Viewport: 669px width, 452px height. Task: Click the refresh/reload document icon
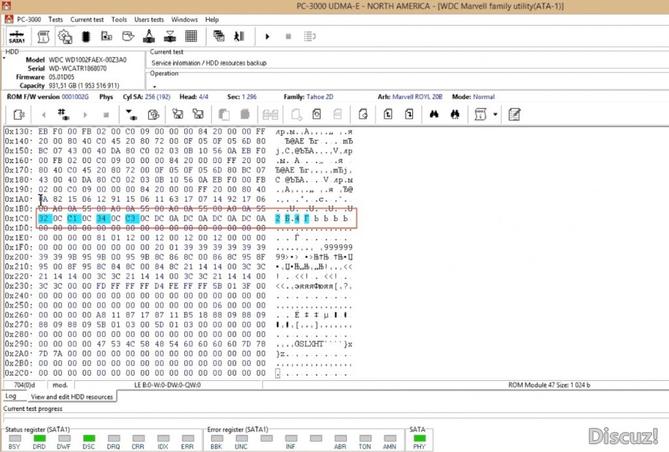(x=154, y=114)
